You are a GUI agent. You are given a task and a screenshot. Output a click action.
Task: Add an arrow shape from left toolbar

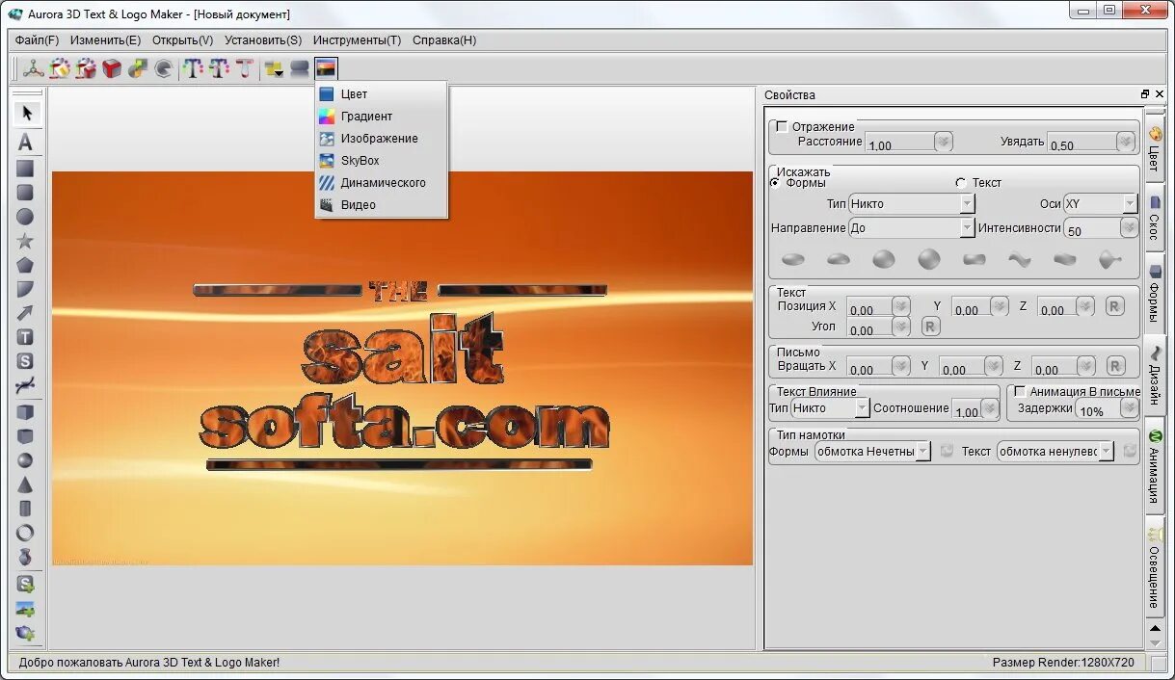tap(26, 313)
